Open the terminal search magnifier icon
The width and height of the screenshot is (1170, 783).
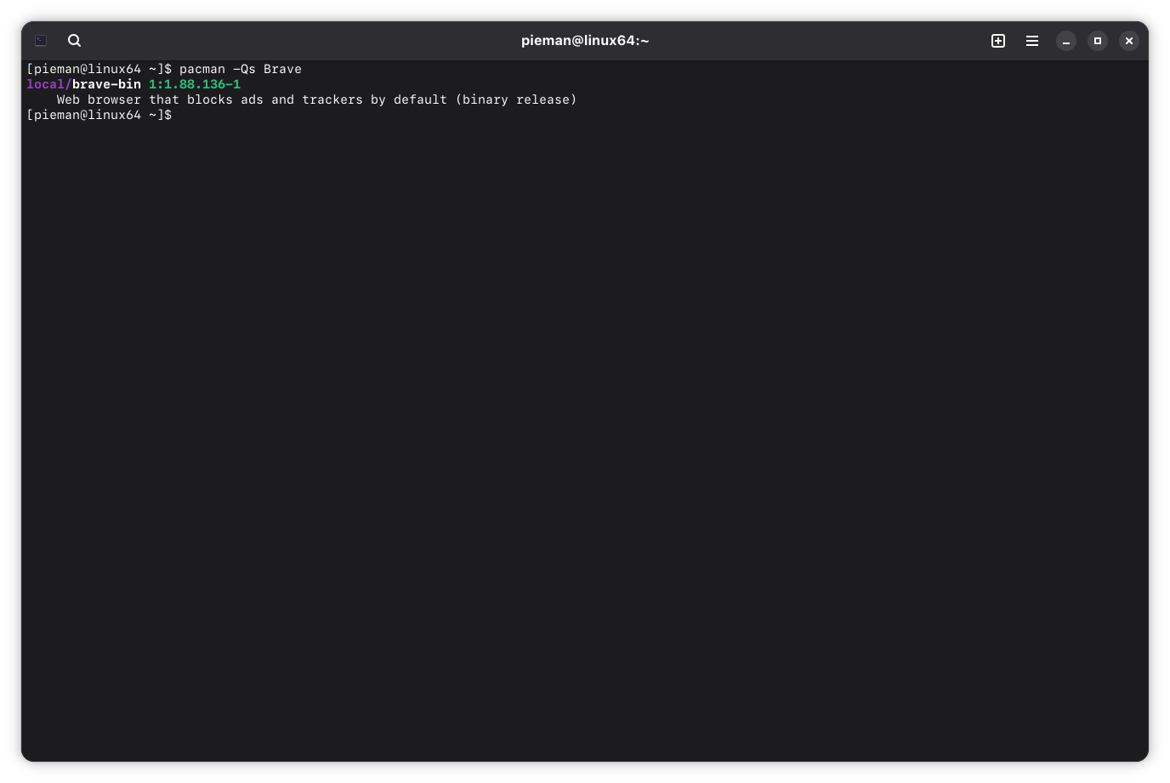[x=75, y=41]
